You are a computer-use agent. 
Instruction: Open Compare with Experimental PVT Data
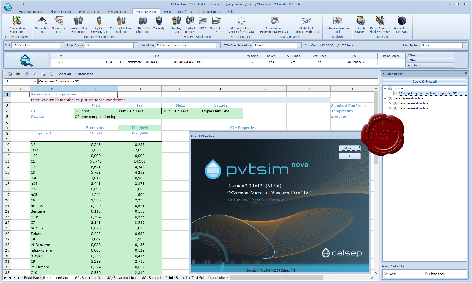click(275, 24)
